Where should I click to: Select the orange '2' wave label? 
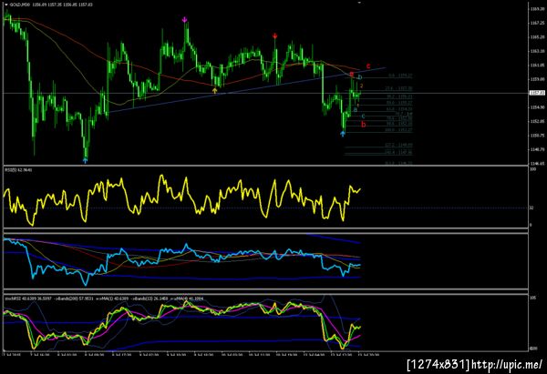pos(362,86)
